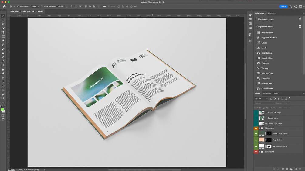Select the Move tool
The width and height of the screenshot is (305, 171).
pyautogui.click(x=3, y=16)
